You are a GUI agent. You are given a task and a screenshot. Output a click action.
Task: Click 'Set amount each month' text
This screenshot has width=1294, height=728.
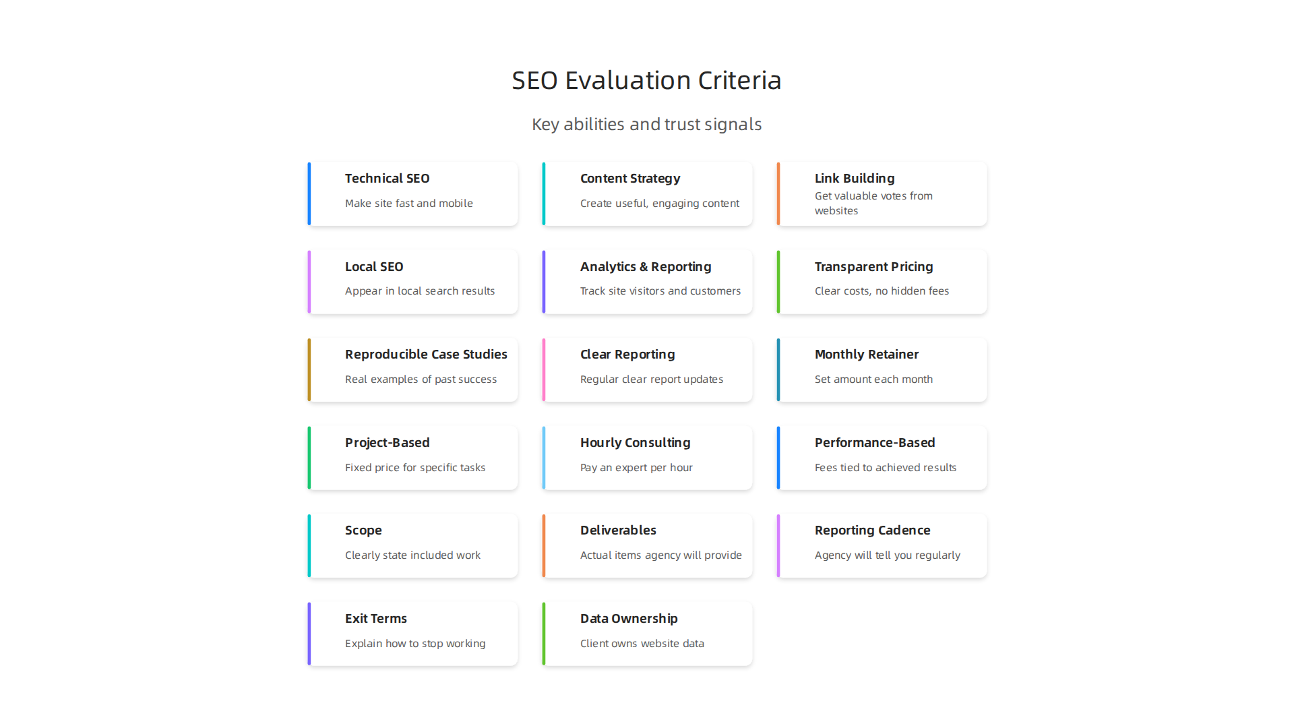click(x=873, y=380)
